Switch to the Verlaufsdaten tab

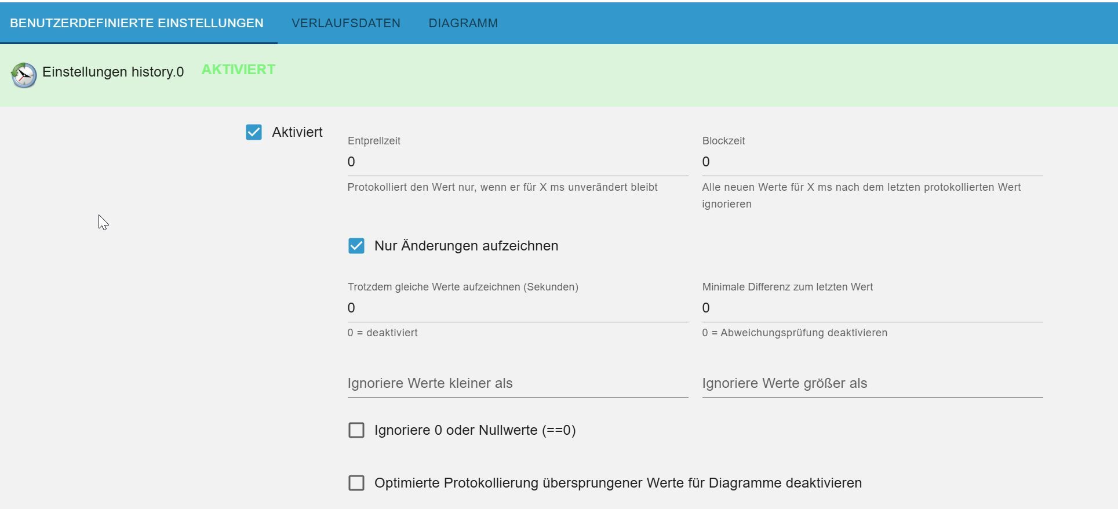tap(345, 23)
